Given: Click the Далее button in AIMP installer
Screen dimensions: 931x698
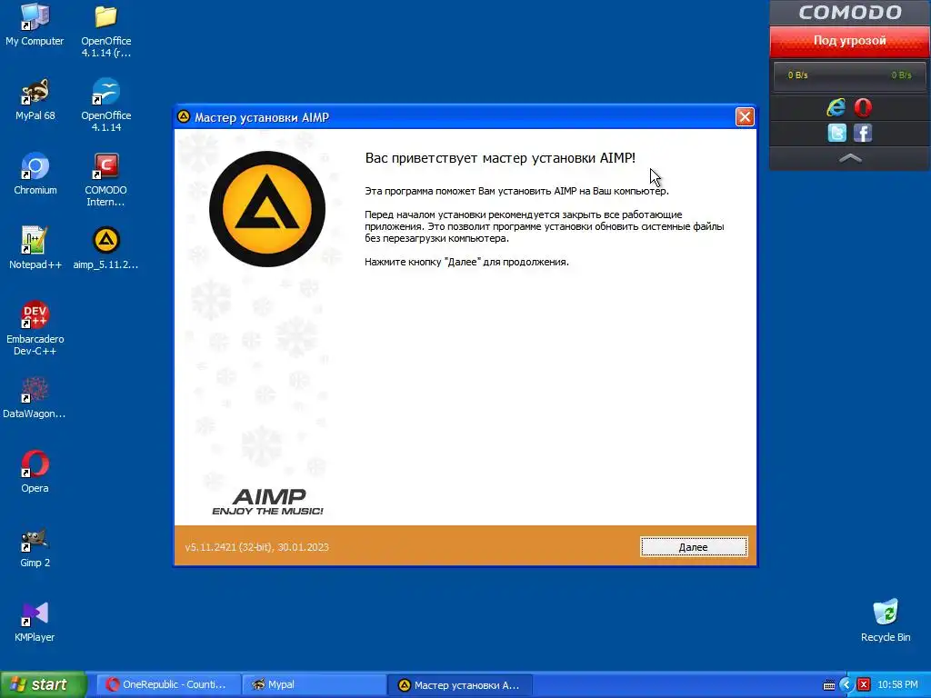Looking at the screenshot, I should point(694,546).
